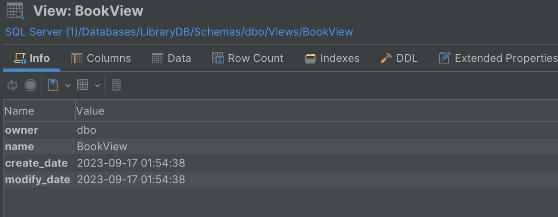558x217 pixels.
Task: Click the DDL hammer icon
Action: coord(386,58)
